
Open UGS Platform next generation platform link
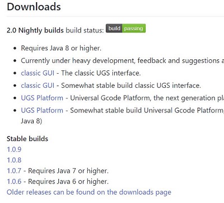click(42, 98)
